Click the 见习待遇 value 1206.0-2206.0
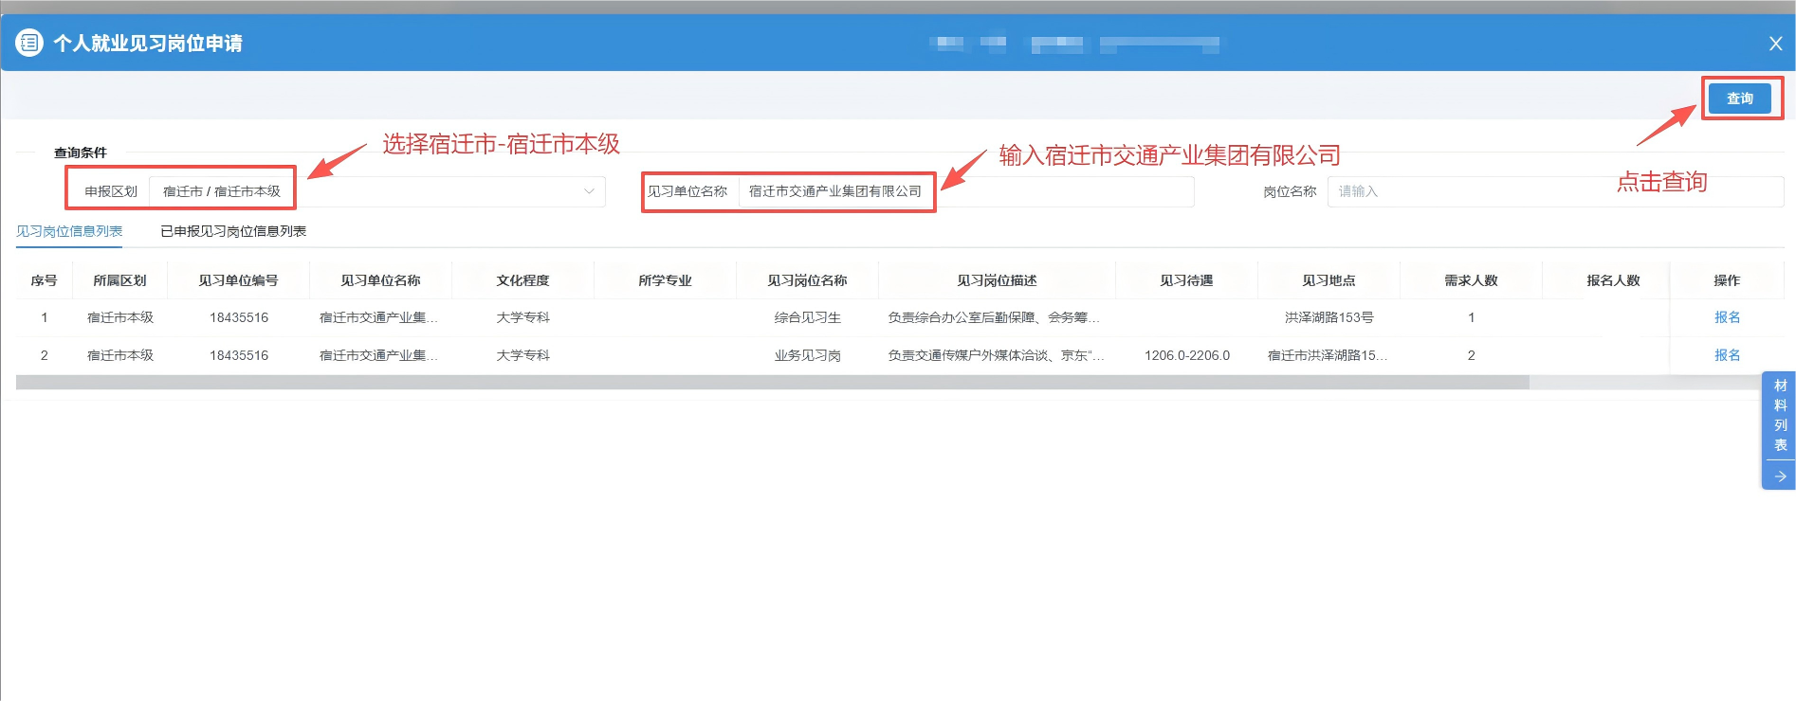1796x701 pixels. [x=1186, y=355]
